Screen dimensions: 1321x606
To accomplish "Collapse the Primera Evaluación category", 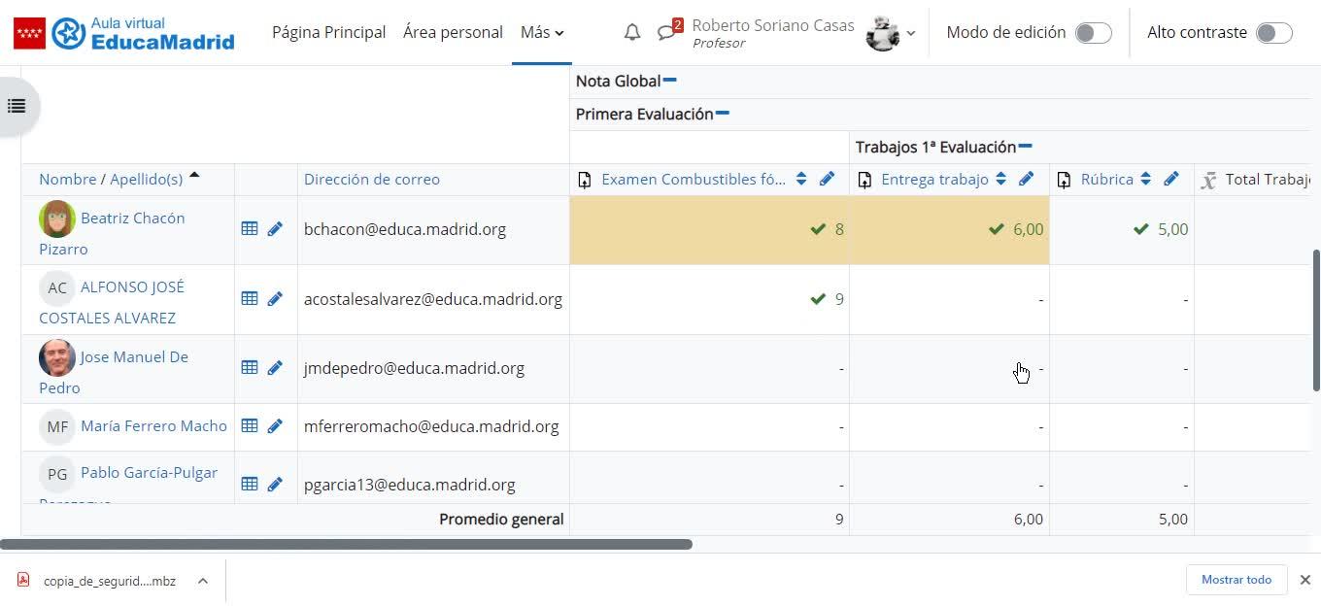I will click(723, 114).
